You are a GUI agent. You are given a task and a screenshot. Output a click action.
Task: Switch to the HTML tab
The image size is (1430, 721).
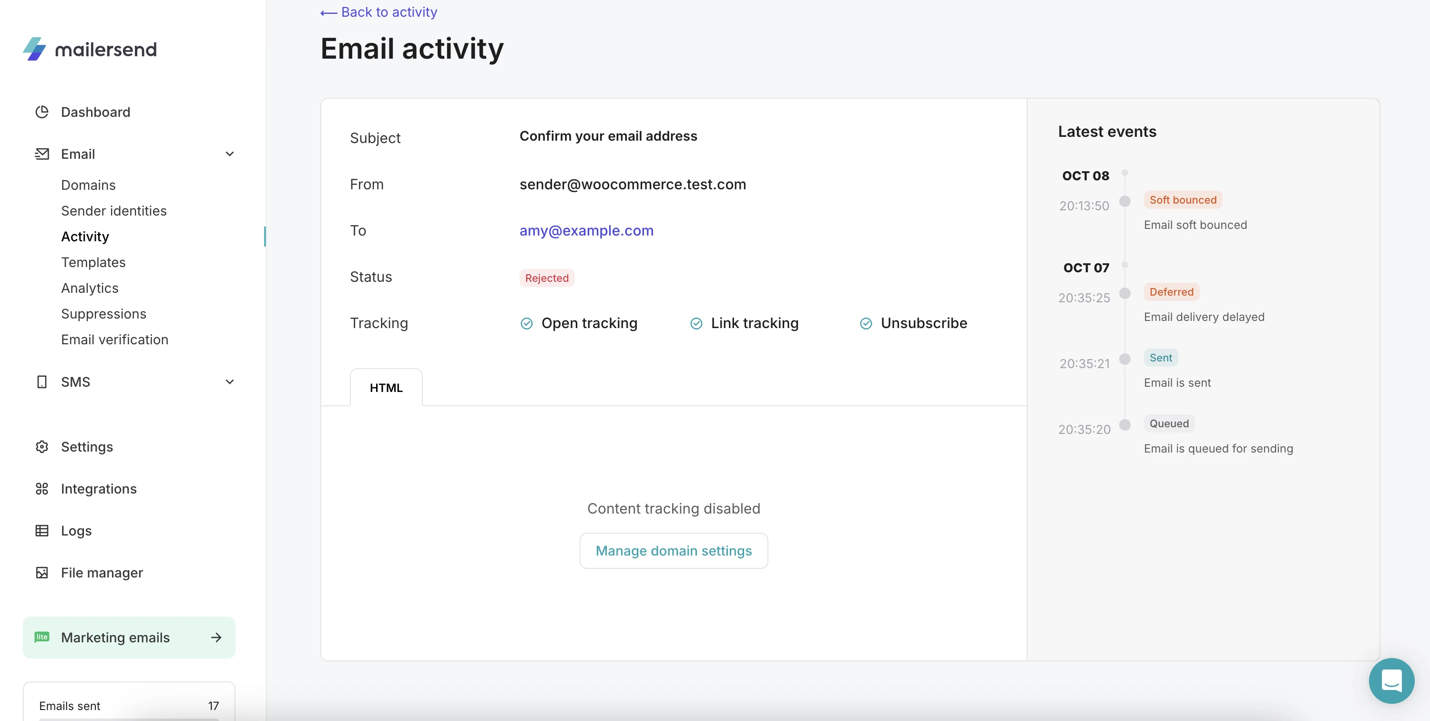(386, 387)
